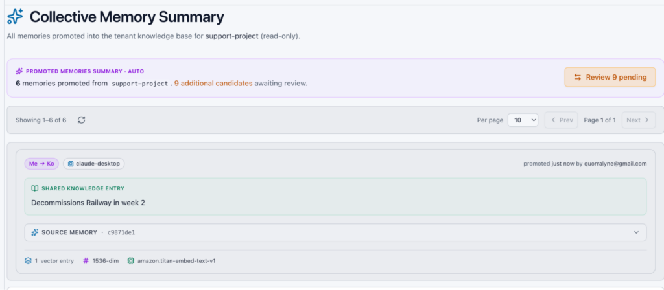Screen dimensions: 664x290
Task: Click the Promoted Memories Summary · Auto label
Action: (85, 71)
